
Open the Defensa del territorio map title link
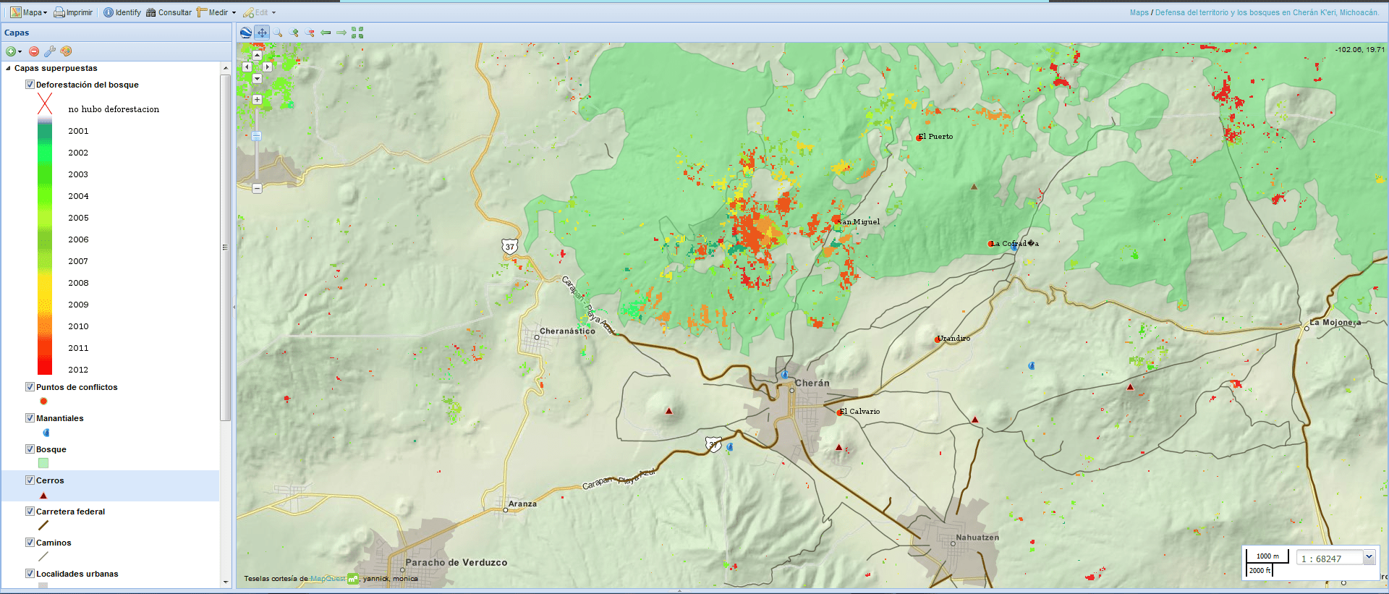[x=1267, y=12]
